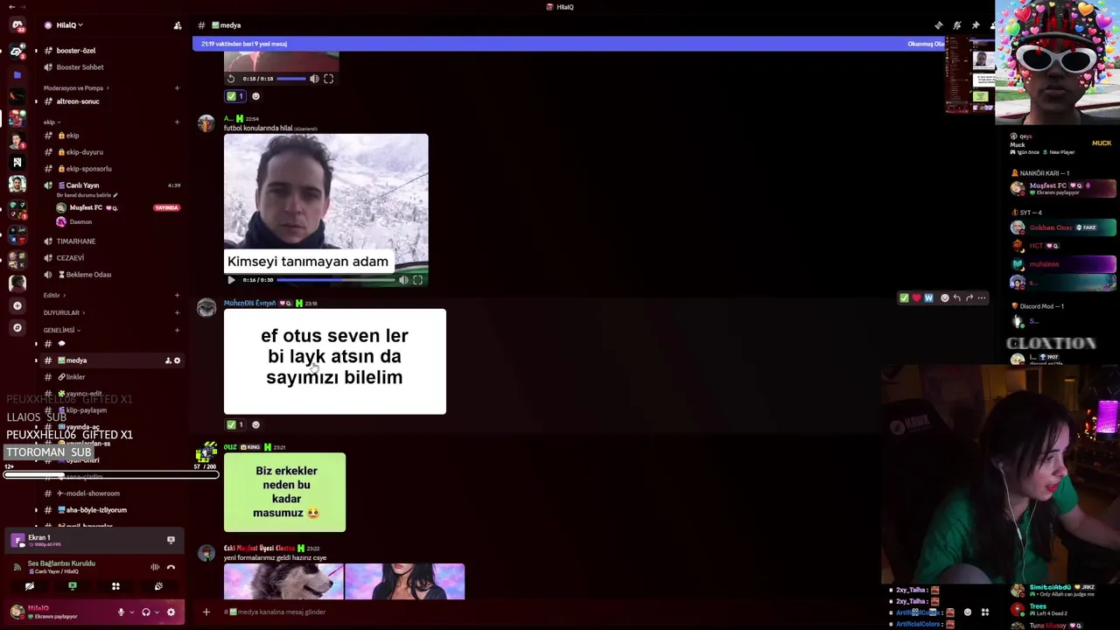Replay the top video
The width and height of the screenshot is (1120, 630).
pos(231,79)
